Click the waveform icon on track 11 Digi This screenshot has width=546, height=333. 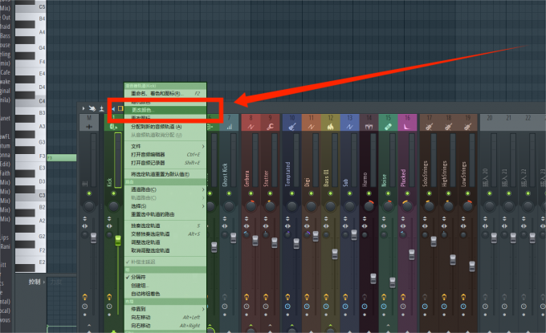312,127
